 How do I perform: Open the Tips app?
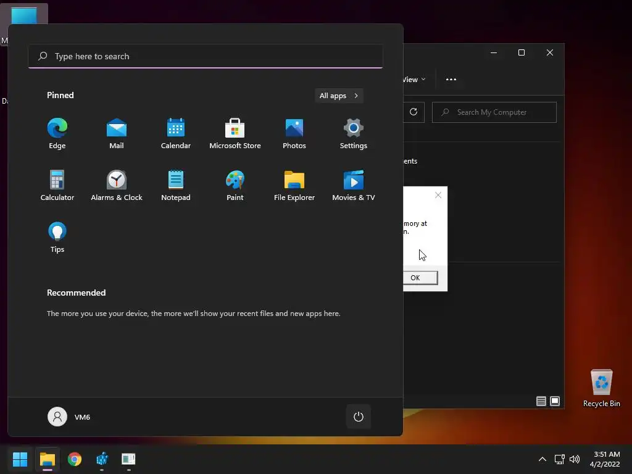click(x=57, y=238)
